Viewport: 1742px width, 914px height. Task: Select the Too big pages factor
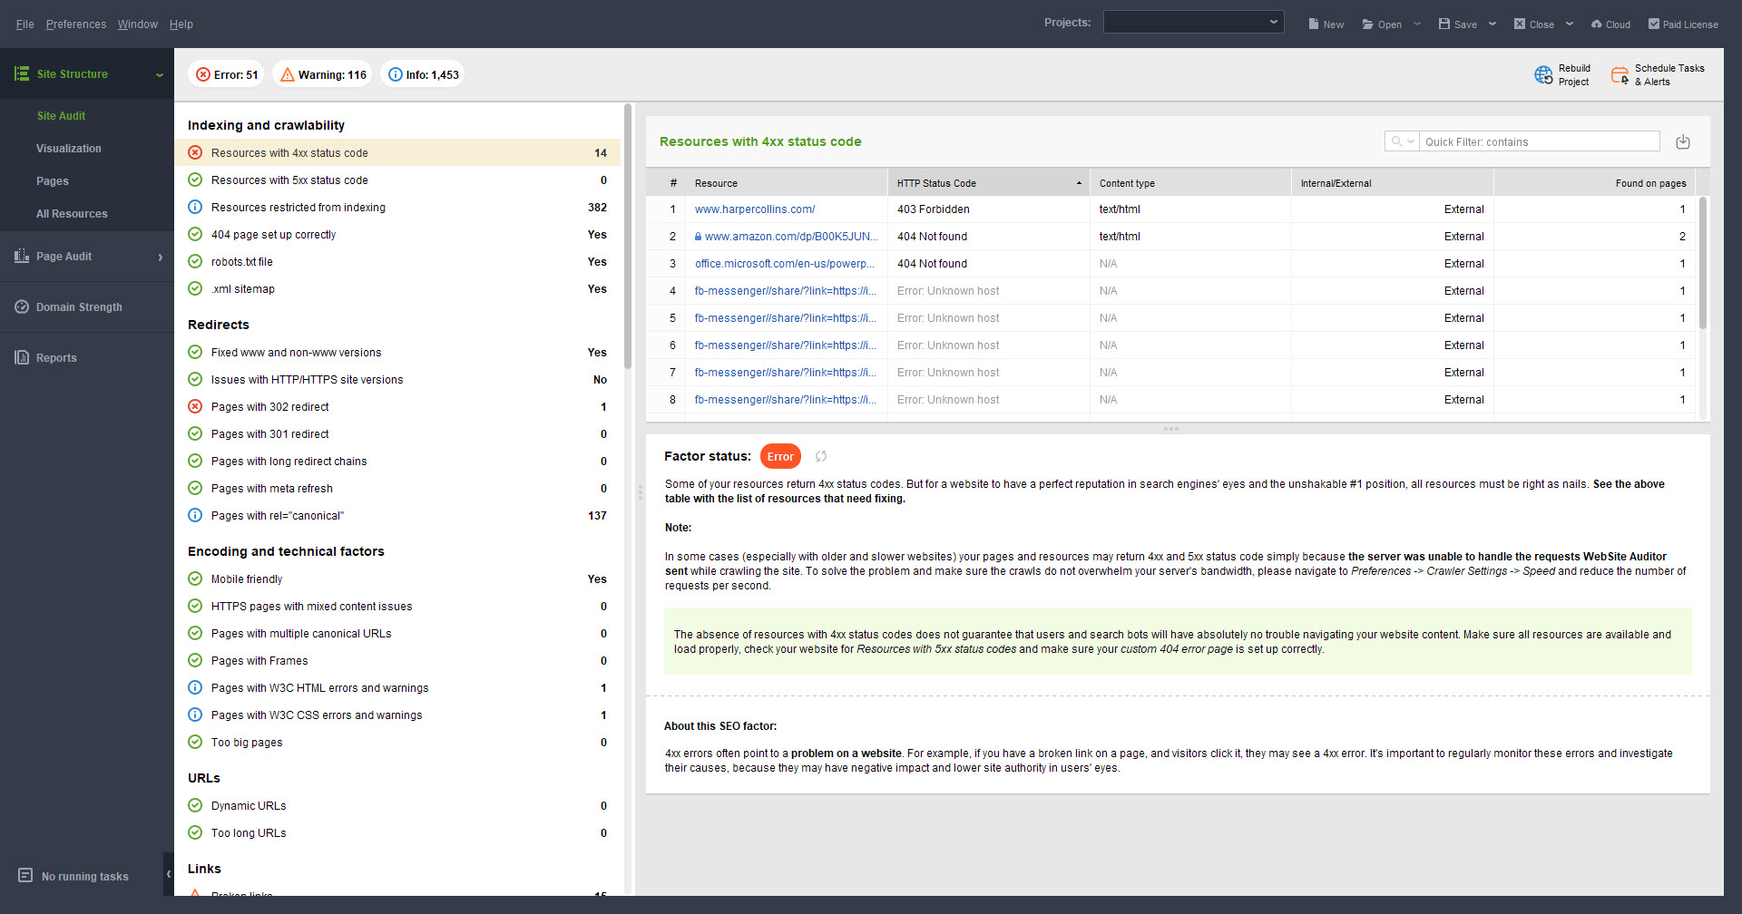[397, 742]
